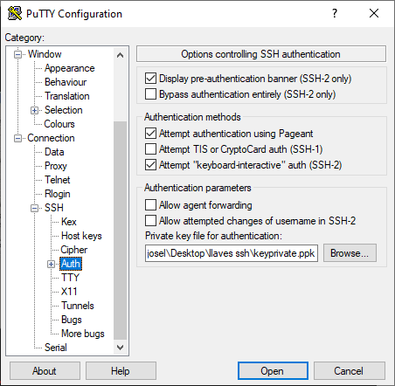Collapse the Connection tree node

tap(17, 138)
